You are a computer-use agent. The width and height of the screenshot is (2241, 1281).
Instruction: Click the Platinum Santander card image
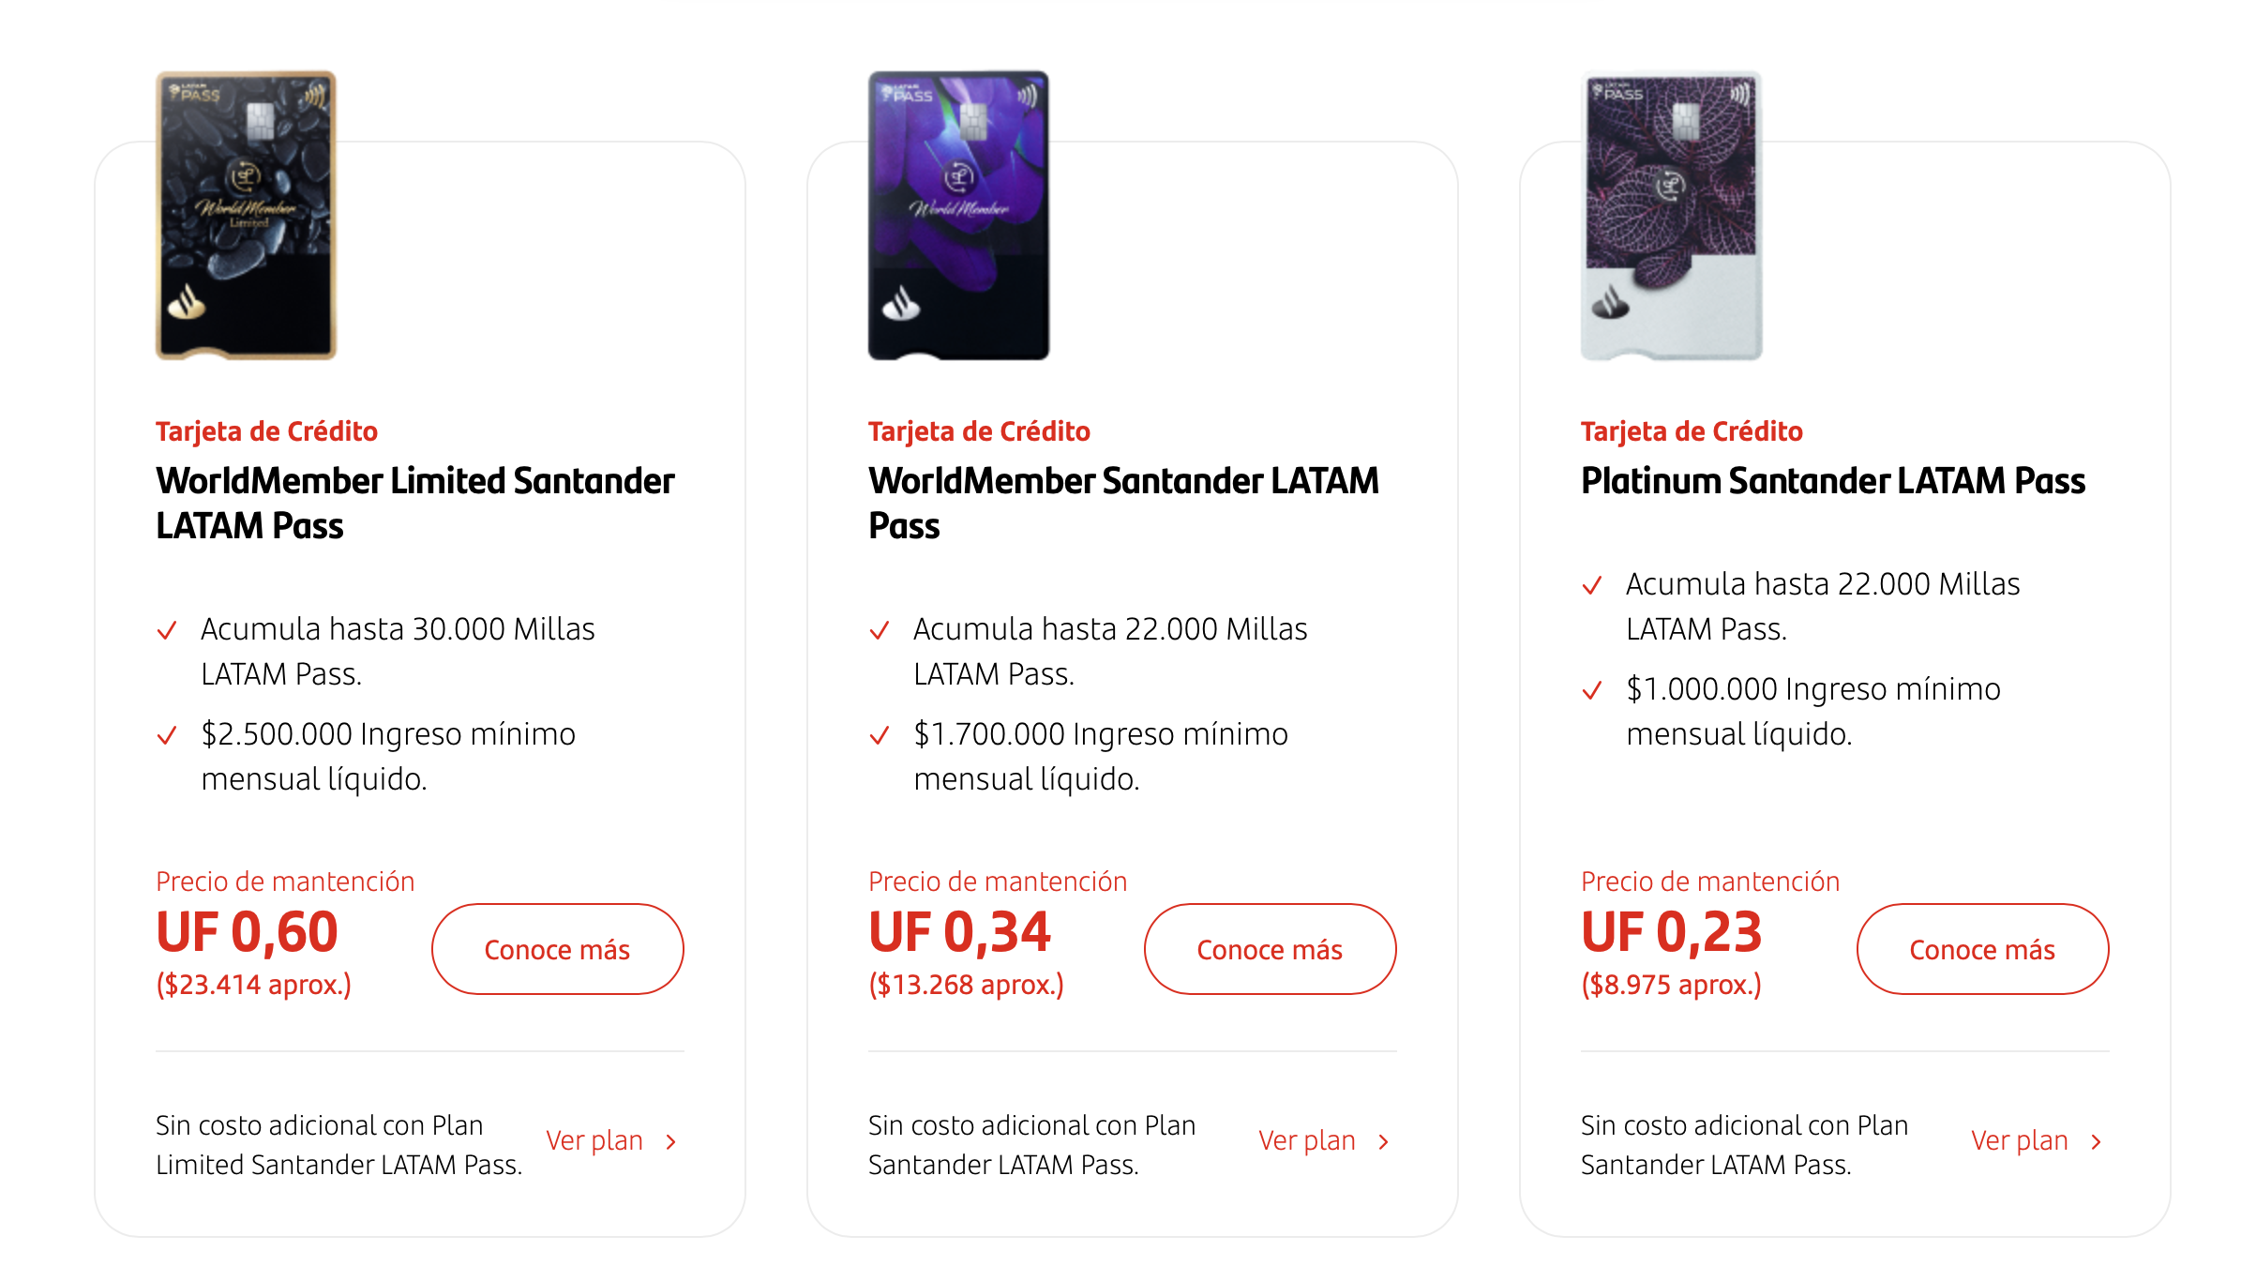click(1671, 216)
